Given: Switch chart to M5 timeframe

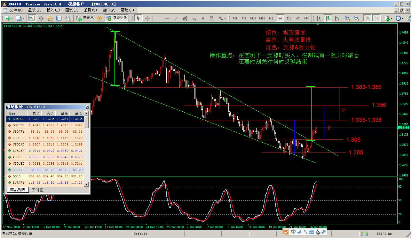Looking at the screenshot, I should (244, 18).
